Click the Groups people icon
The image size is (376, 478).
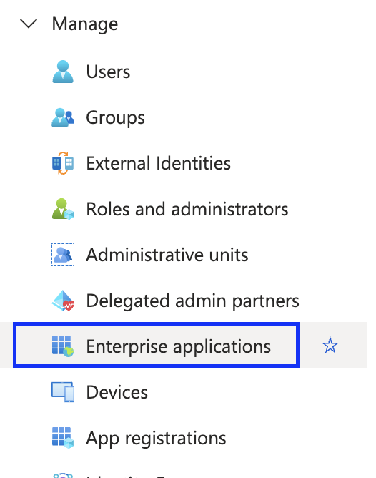coord(63,117)
